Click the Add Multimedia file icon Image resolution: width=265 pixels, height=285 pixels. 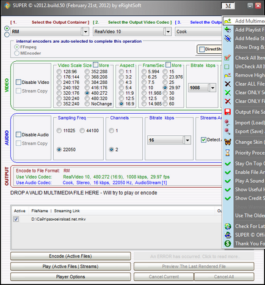coord(228,21)
